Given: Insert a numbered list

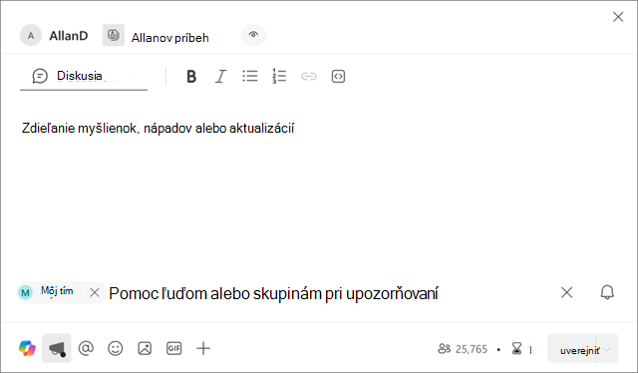Looking at the screenshot, I should (279, 76).
